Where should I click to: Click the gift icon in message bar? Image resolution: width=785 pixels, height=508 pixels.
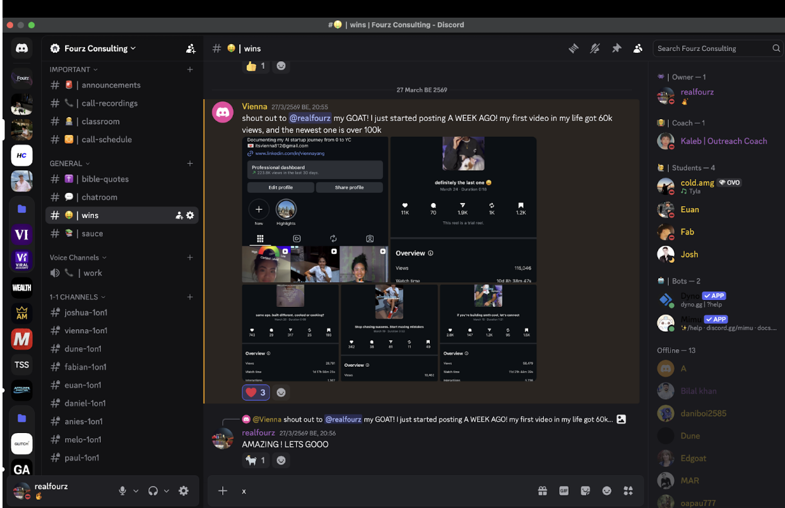click(542, 491)
